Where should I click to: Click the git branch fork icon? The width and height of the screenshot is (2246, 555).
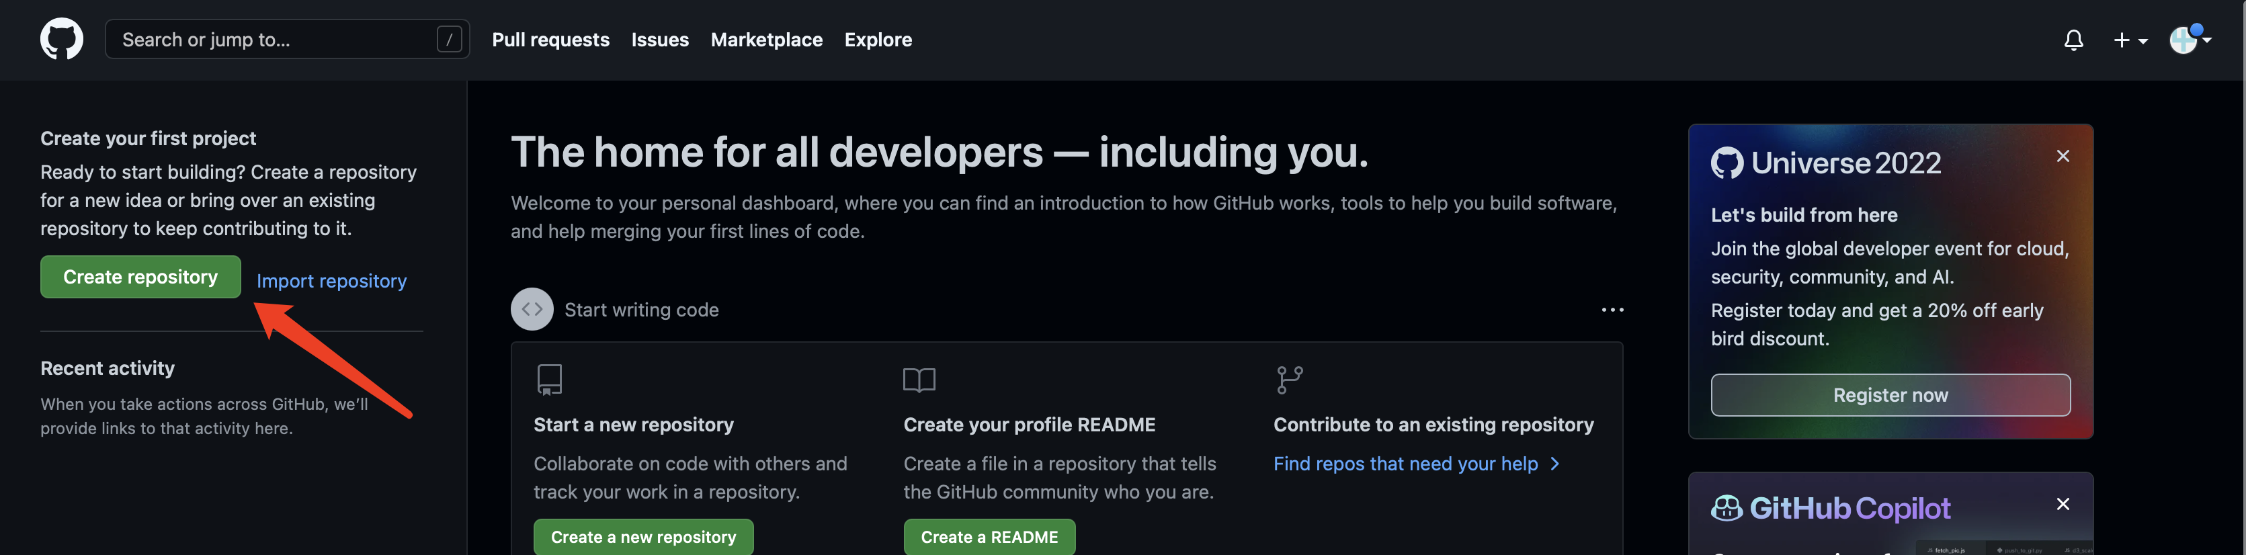pos(1288,380)
